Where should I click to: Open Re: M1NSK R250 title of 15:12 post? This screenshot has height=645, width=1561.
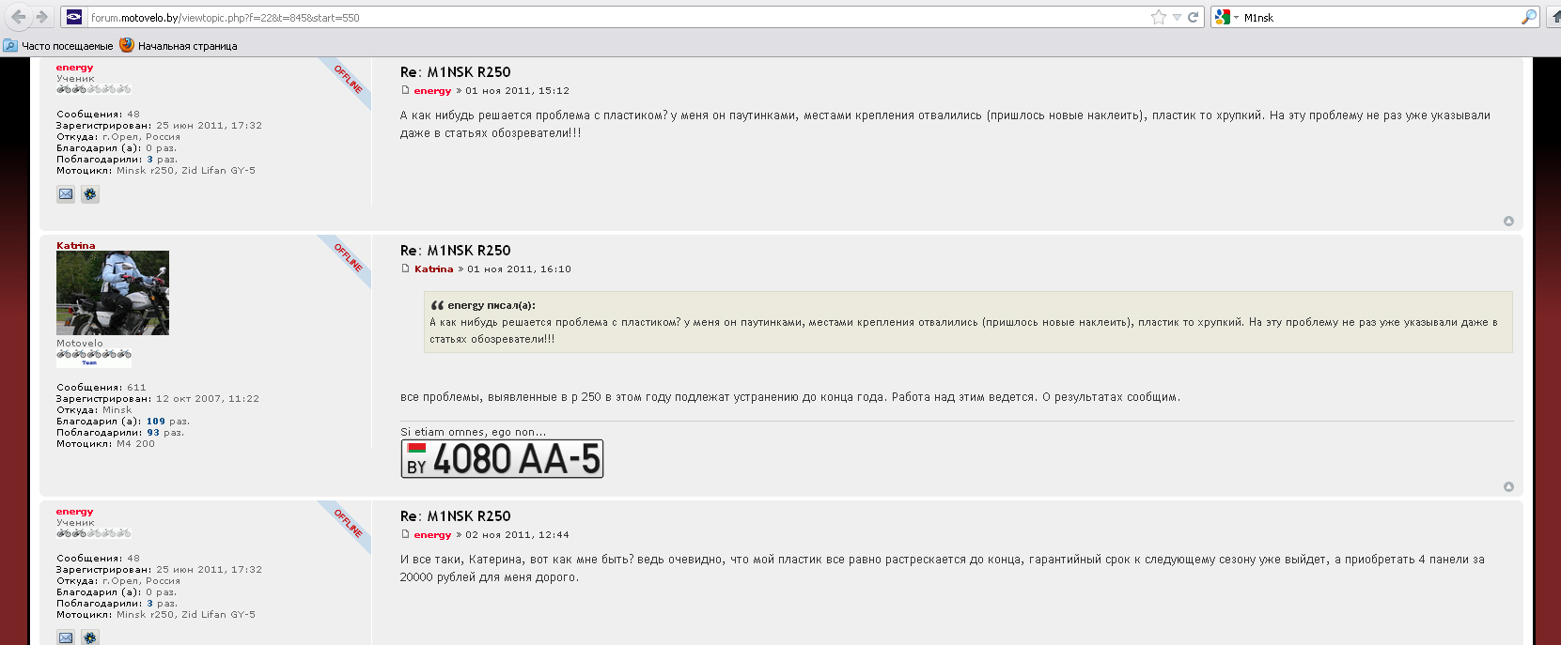456,72
